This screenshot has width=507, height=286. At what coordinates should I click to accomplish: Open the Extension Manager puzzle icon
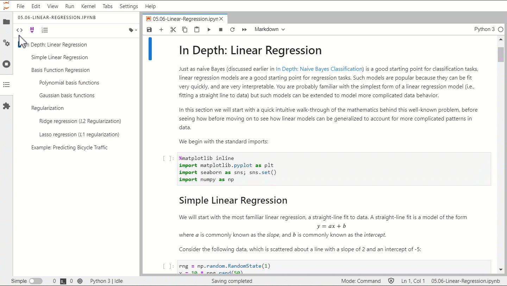6,106
